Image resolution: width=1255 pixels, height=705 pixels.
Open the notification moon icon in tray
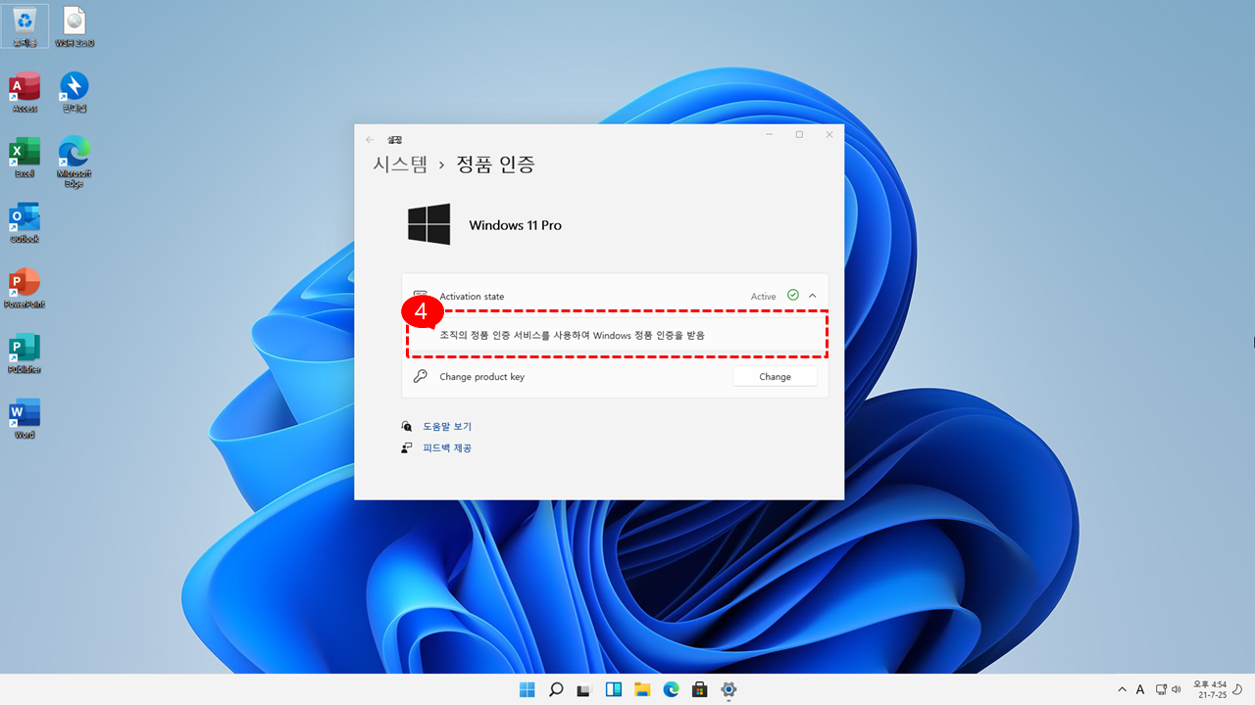(1238, 689)
